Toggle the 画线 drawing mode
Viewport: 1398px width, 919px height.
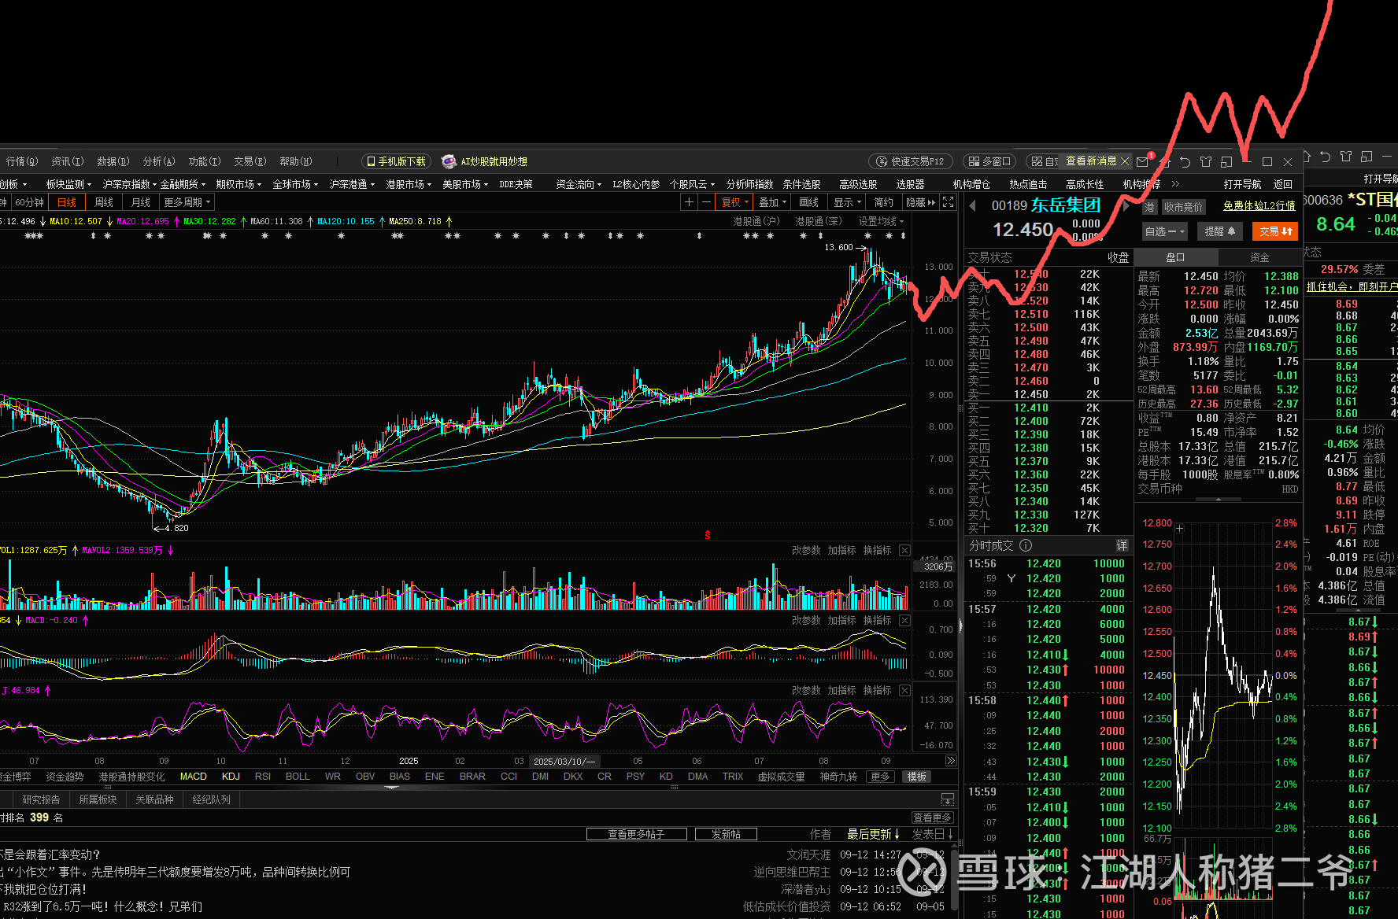pyautogui.click(x=809, y=202)
